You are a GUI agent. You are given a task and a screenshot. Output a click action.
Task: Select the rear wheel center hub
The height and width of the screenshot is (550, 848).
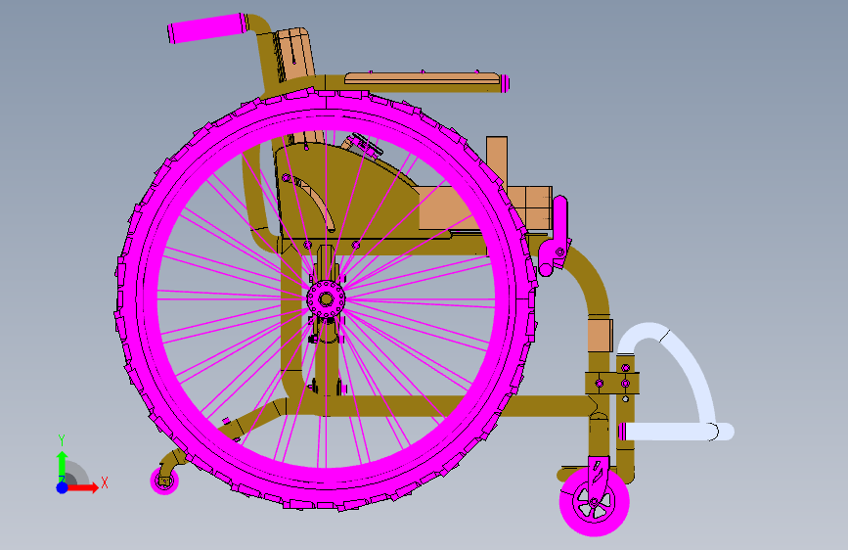point(326,298)
